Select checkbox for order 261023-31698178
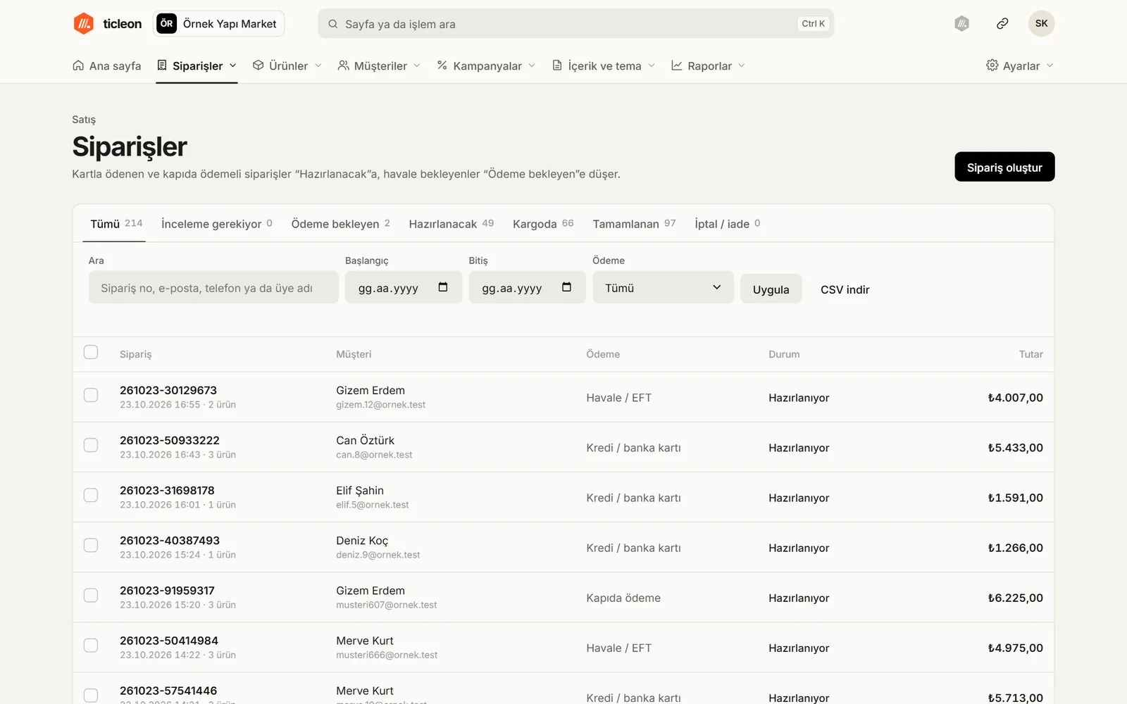This screenshot has height=704, width=1127. (91, 495)
